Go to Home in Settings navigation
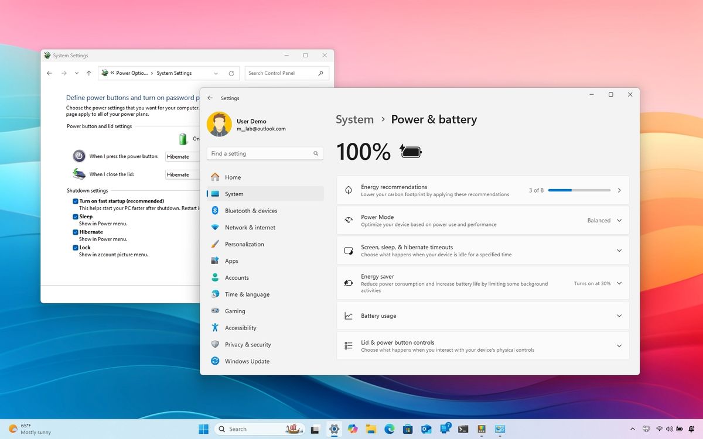The width and height of the screenshot is (703, 439). 233,177
